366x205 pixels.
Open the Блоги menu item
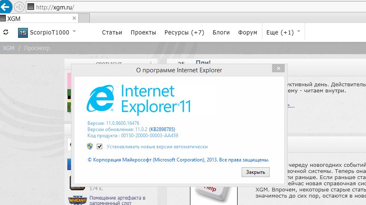221,32
